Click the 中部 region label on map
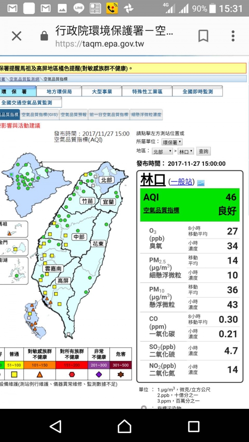Viewport: 249px width, 442px height. click(x=79, y=237)
